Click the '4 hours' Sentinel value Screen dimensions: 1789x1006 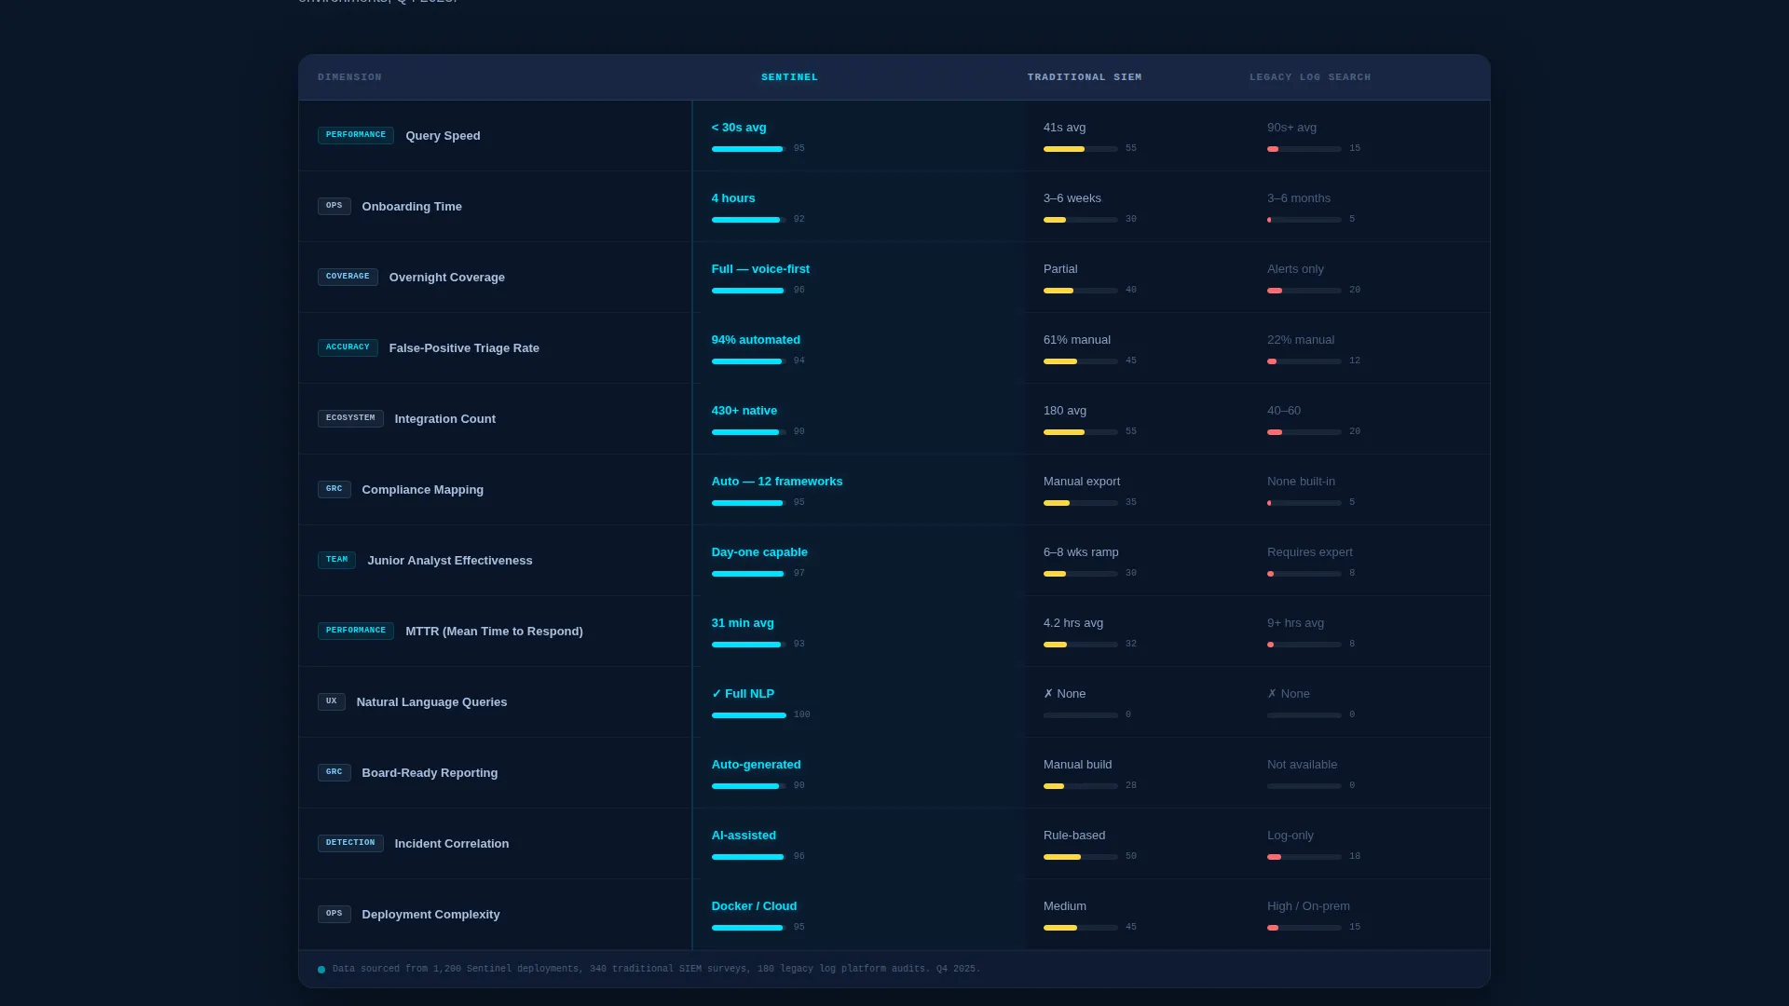coord(733,198)
